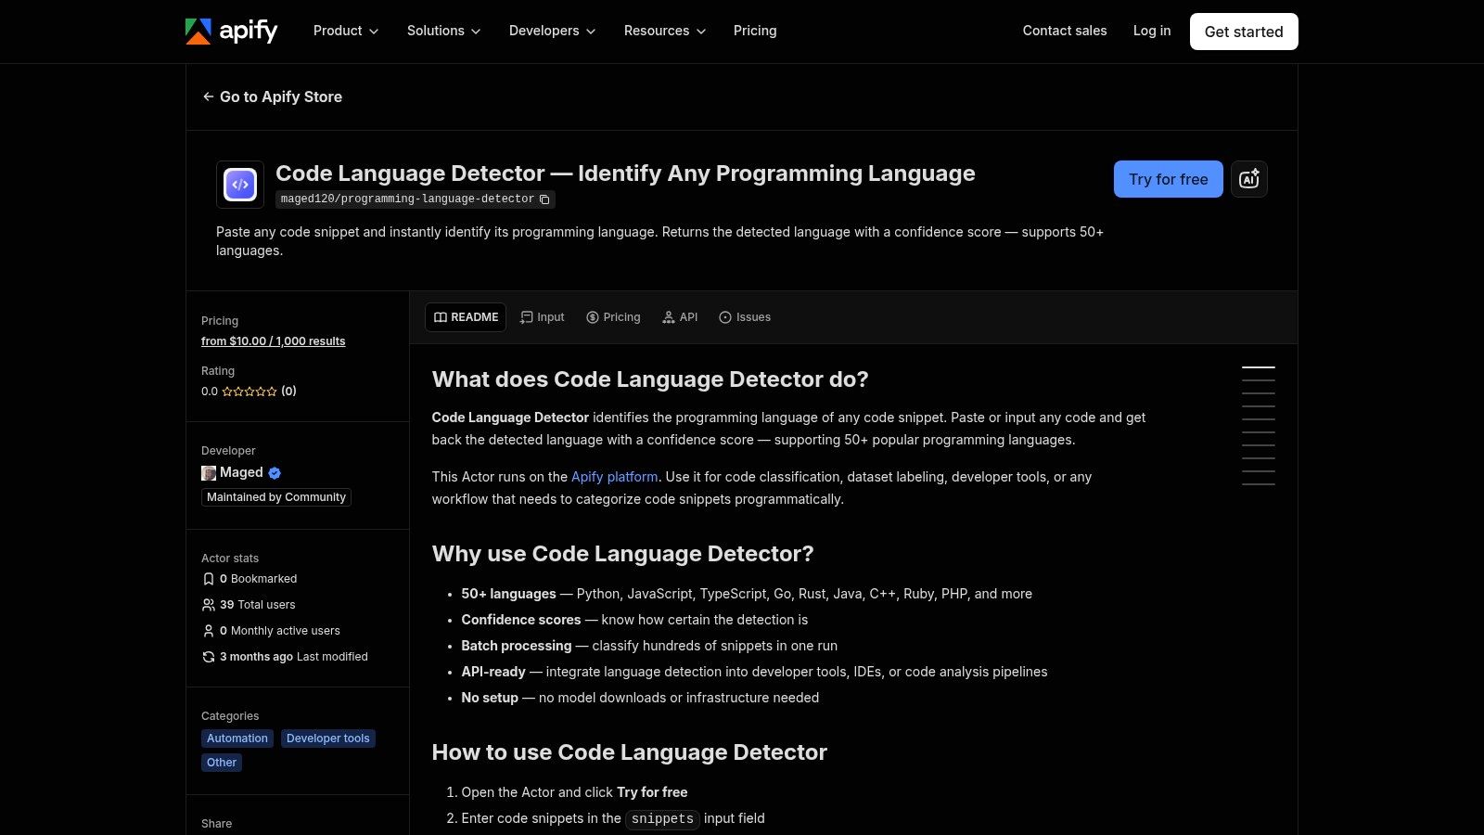The height and width of the screenshot is (835, 1484).
Task: Switch to the Pricing tab
Action: pyautogui.click(x=613, y=317)
